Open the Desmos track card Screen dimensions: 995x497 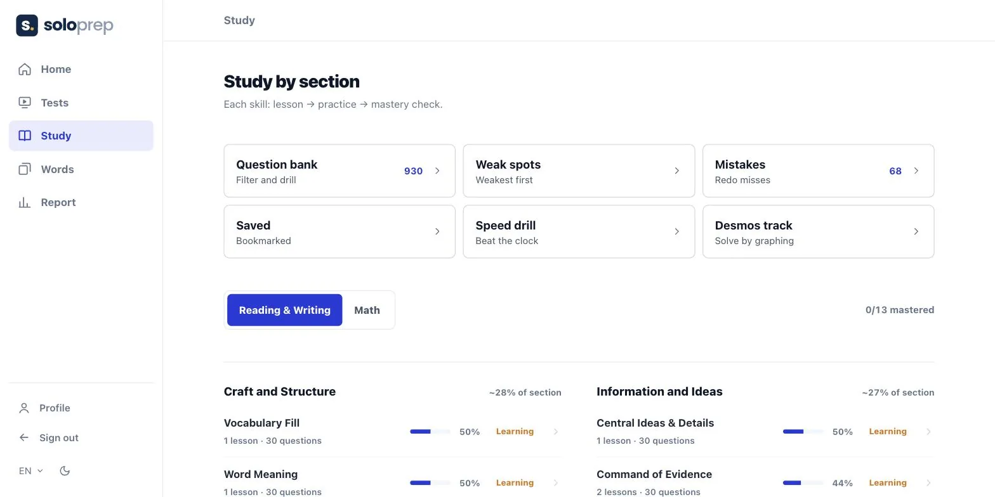click(x=819, y=231)
